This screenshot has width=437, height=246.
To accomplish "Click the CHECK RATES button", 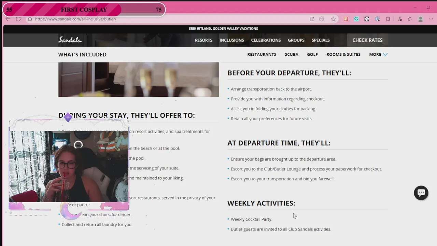I will [367, 40].
